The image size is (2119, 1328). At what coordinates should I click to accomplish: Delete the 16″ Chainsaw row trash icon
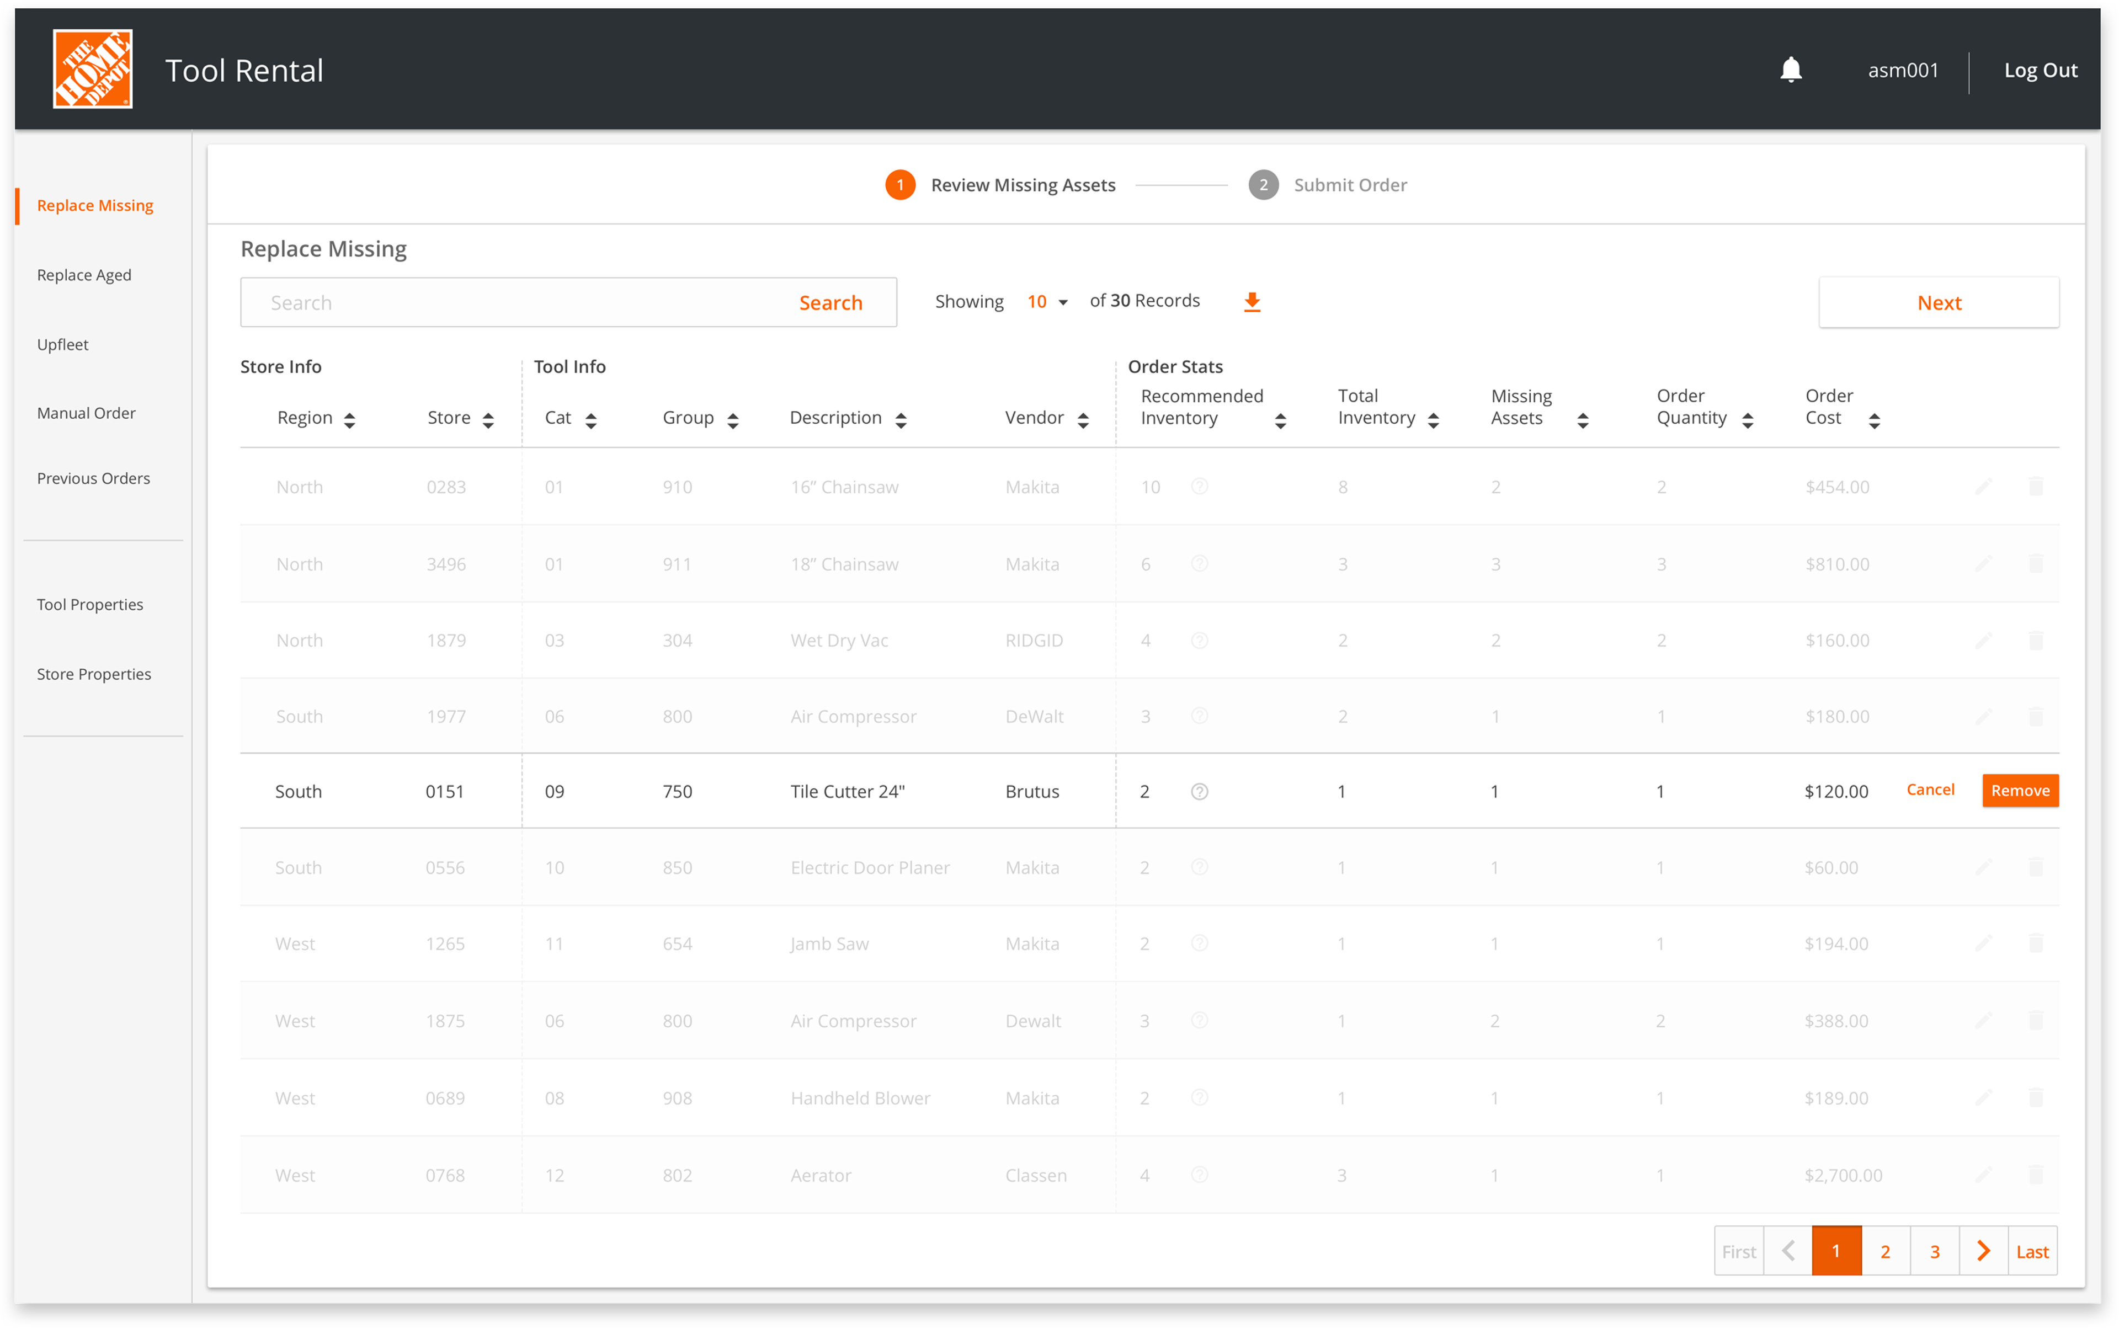(x=2036, y=486)
